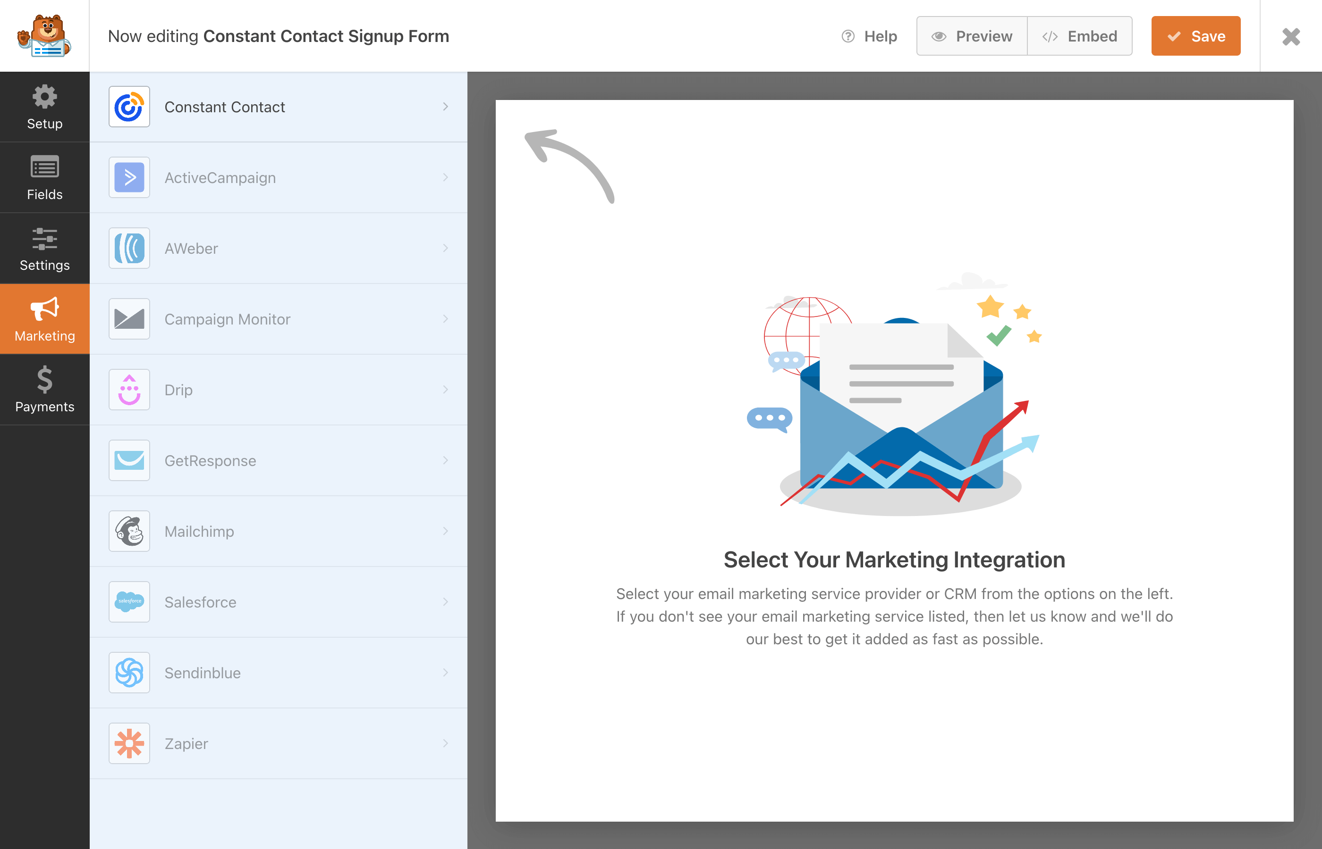The height and width of the screenshot is (849, 1322).
Task: Click the Zapier asterisk icon
Action: (x=129, y=744)
